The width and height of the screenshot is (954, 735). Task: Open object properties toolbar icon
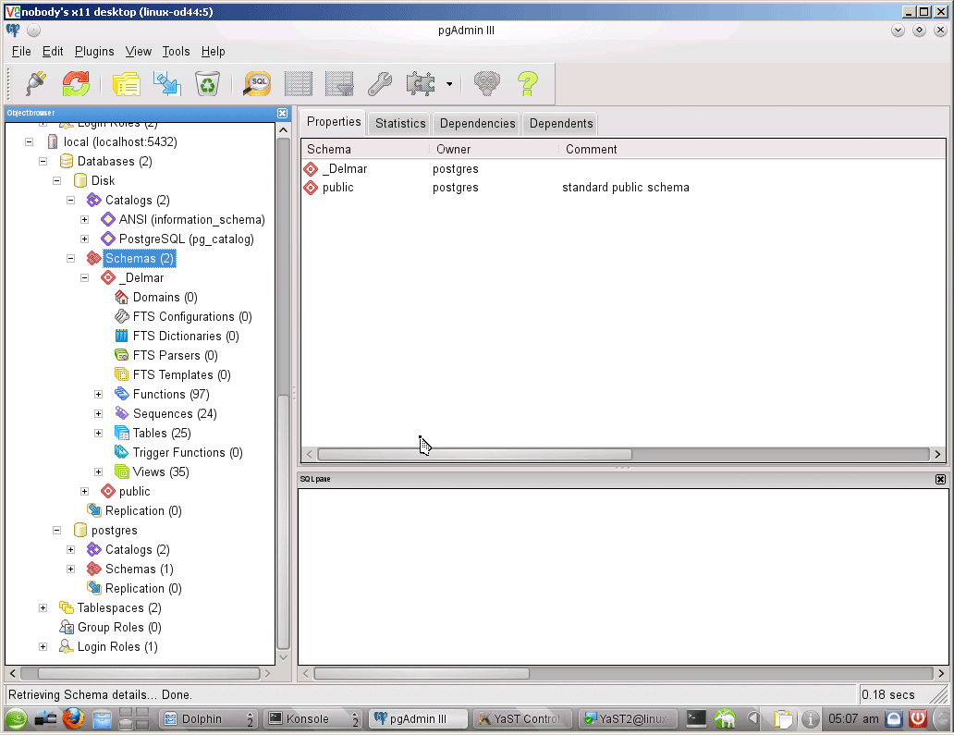tap(127, 83)
